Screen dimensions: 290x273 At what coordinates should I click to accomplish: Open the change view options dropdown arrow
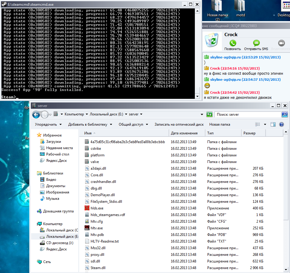tap(265, 124)
